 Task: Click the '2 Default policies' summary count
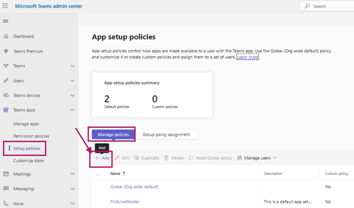pyautogui.click(x=117, y=102)
